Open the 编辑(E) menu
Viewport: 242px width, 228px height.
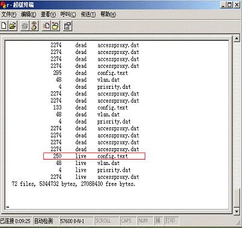click(x=29, y=14)
